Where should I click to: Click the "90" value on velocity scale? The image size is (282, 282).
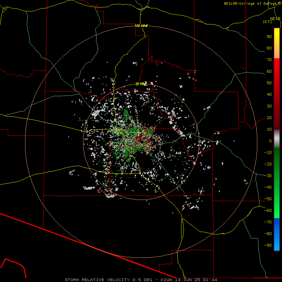[x=269, y=37]
